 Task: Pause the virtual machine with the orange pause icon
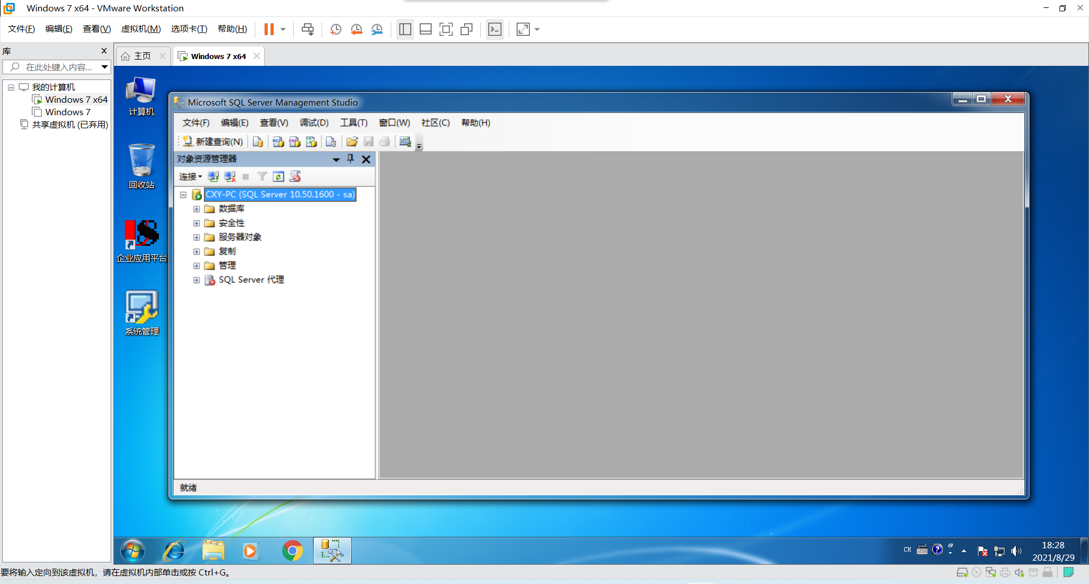(269, 30)
